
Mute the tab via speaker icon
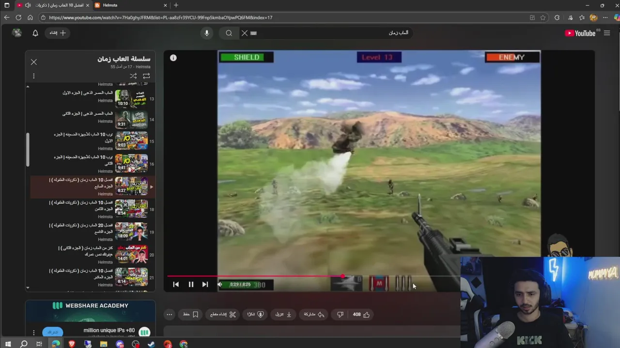tap(28, 5)
